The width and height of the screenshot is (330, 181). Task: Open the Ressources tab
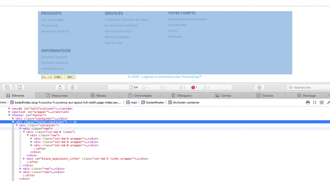[57, 95]
